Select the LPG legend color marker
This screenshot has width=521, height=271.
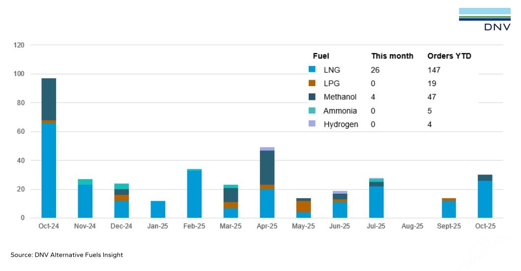(x=312, y=84)
